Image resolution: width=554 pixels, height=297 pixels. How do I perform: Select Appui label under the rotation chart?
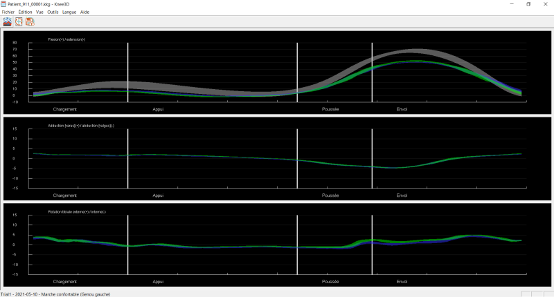[158, 282]
